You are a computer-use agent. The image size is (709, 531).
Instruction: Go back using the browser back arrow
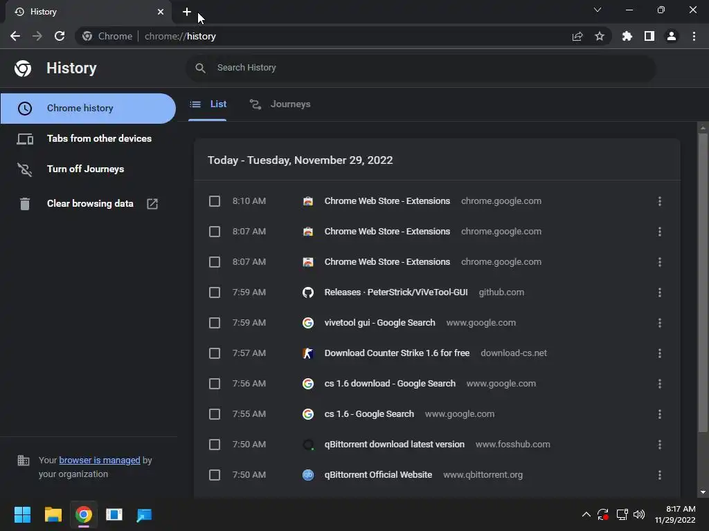(x=15, y=36)
